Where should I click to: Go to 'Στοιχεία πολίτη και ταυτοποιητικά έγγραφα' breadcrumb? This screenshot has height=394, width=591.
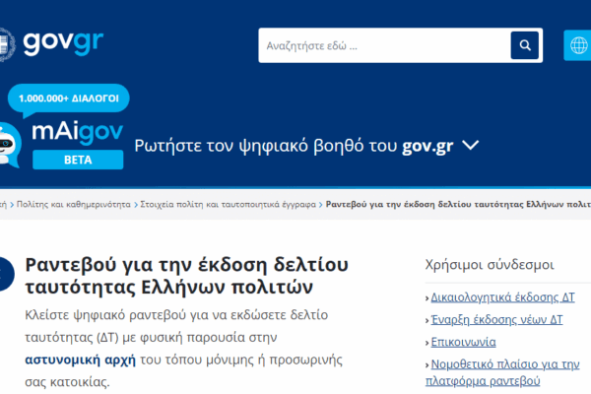click(x=228, y=204)
